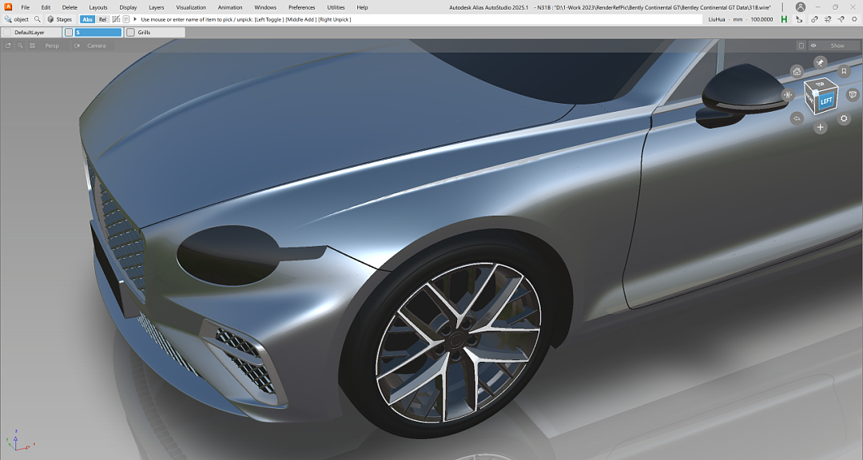Open the Animation menu
Image resolution: width=863 pixels, height=460 pixels.
pos(230,7)
